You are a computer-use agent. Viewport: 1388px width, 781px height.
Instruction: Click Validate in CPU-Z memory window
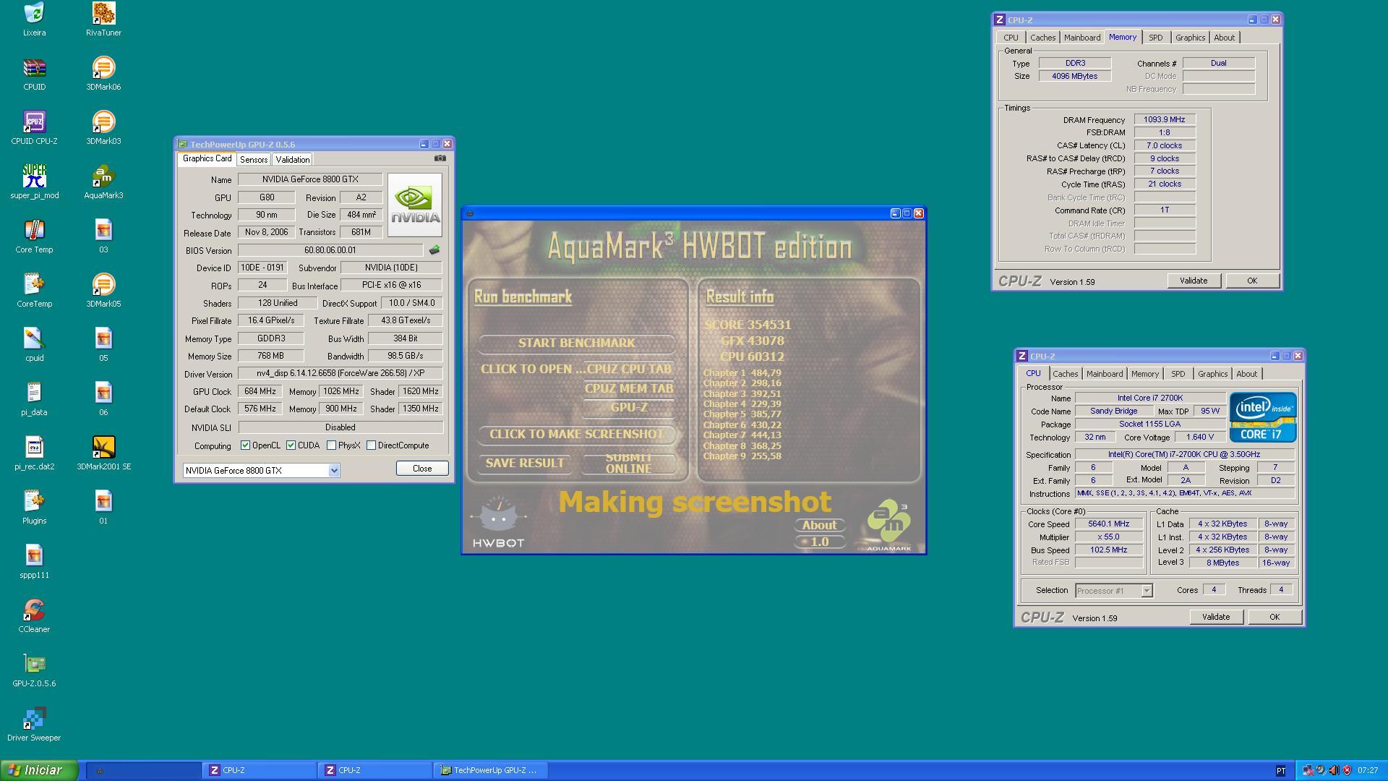pyautogui.click(x=1194, y=281)
